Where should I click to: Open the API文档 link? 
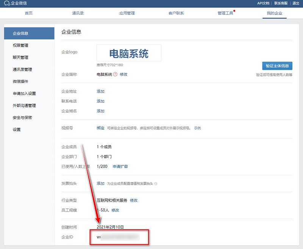(x=263, y=3)
